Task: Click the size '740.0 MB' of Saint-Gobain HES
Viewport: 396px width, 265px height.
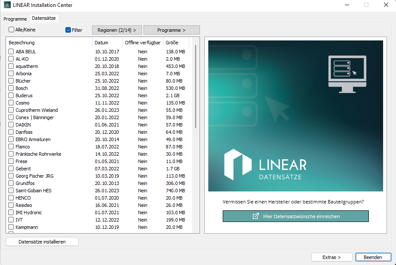Action: coord(175,191)
